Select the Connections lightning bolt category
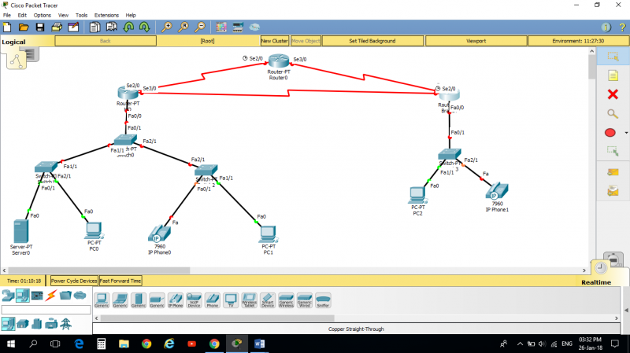The width and height of the screenshot is (630, 353). pos(51,296)
